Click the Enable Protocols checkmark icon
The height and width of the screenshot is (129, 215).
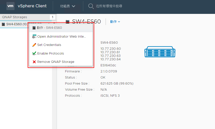coord(34,53)
